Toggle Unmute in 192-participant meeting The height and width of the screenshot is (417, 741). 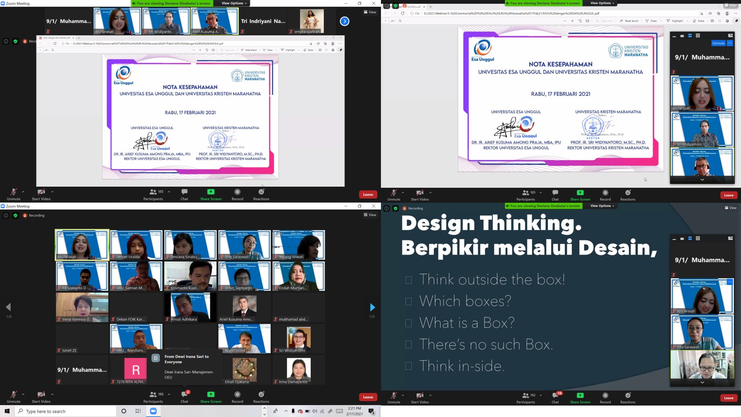tap(394, 397)
